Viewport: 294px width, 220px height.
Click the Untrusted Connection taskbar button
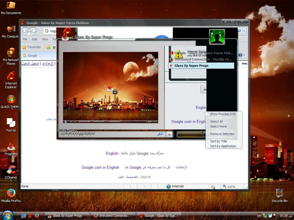pyautogui.click(x=113, y=216)
